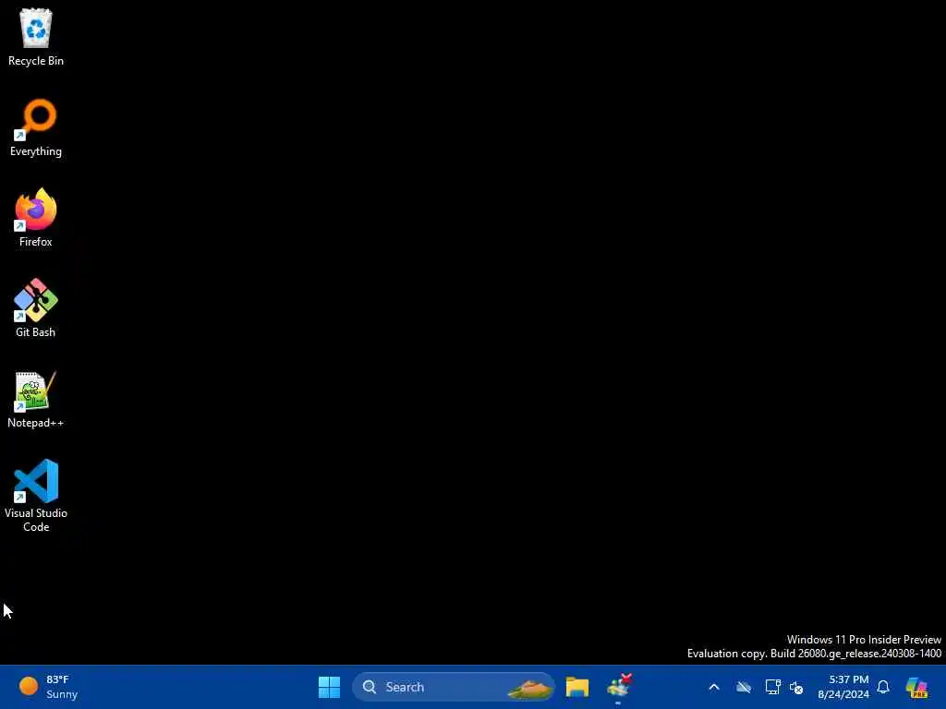The image size is (946, 709).
Task: Open the clock showing 5:37 PM
Action: point(843,687)
